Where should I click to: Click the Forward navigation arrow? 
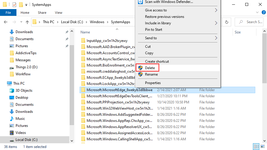point(14,22)
